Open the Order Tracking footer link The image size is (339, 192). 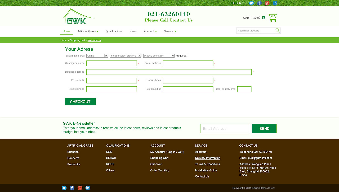[x=160, y=170]
